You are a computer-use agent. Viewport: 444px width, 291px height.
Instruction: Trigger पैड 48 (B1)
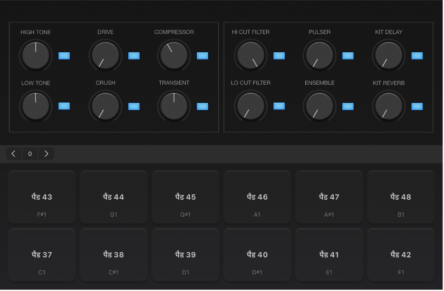401,197
